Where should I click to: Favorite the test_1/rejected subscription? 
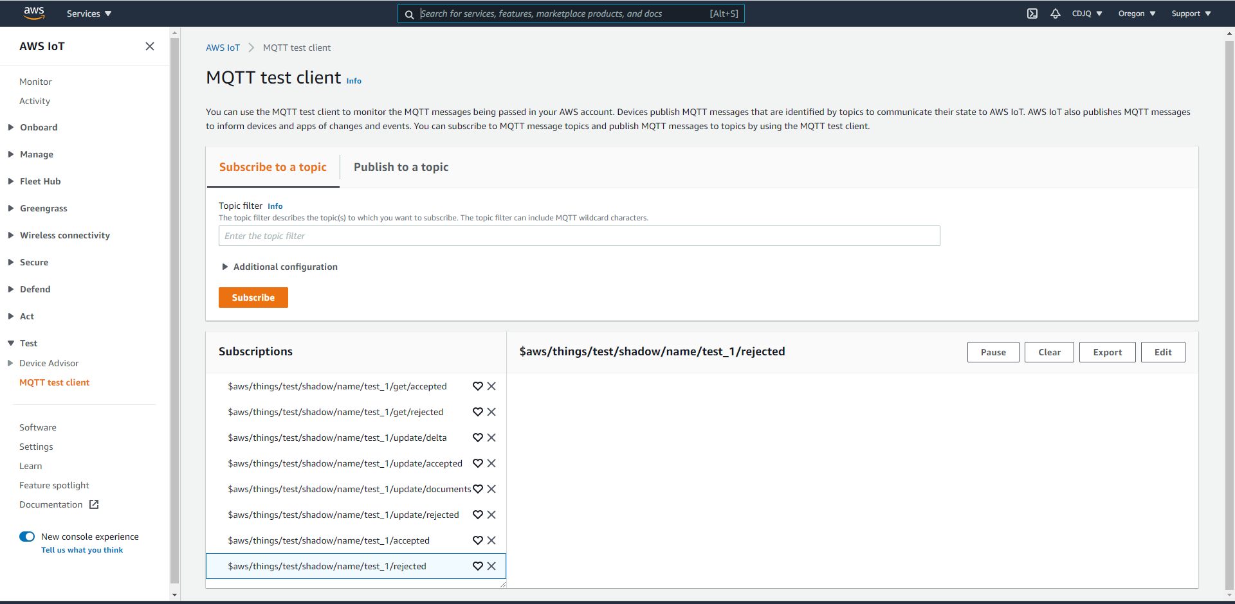click(478, 566)
